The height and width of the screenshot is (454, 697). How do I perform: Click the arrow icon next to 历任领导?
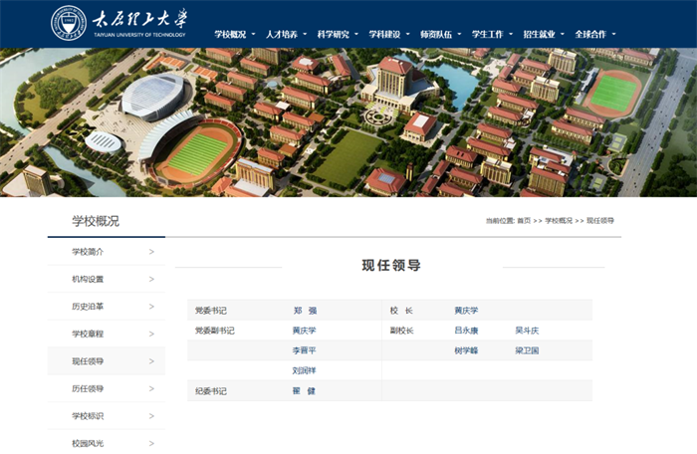coord(151,388)
